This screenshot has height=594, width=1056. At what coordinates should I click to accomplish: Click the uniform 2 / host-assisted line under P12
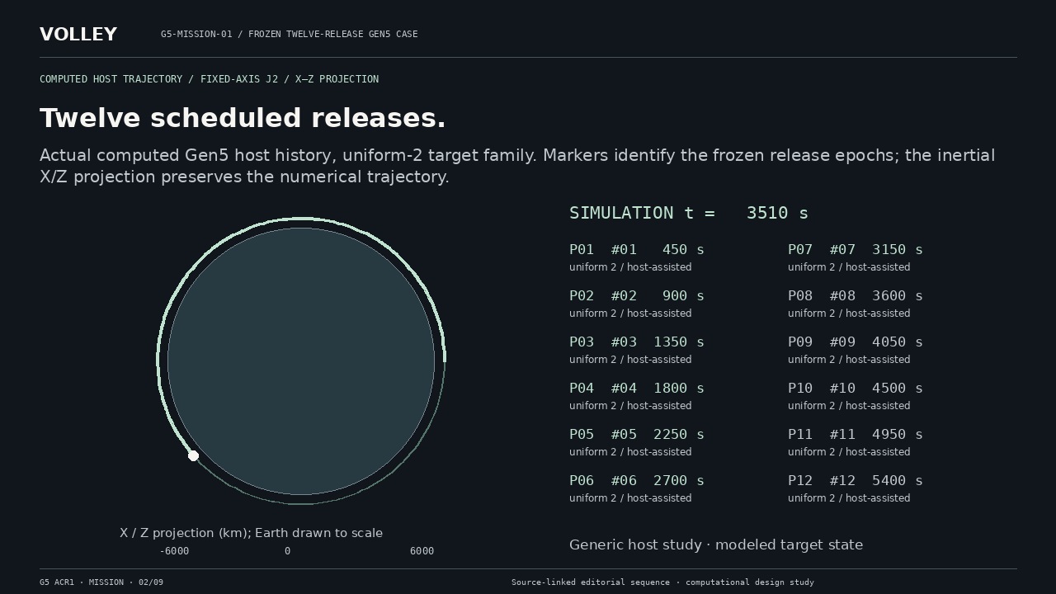(849, 498)
